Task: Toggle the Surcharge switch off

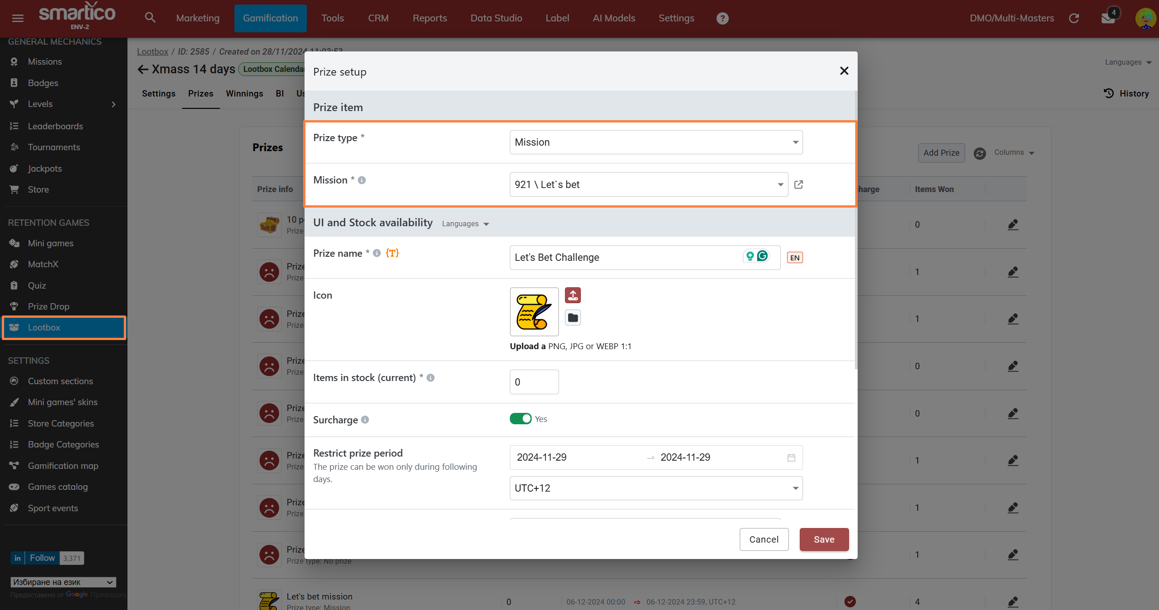Action: (x=520, y=419)
